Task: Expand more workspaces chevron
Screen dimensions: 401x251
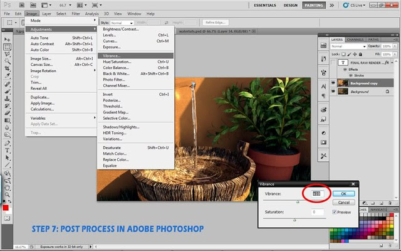Action: [x=331, y=5]
